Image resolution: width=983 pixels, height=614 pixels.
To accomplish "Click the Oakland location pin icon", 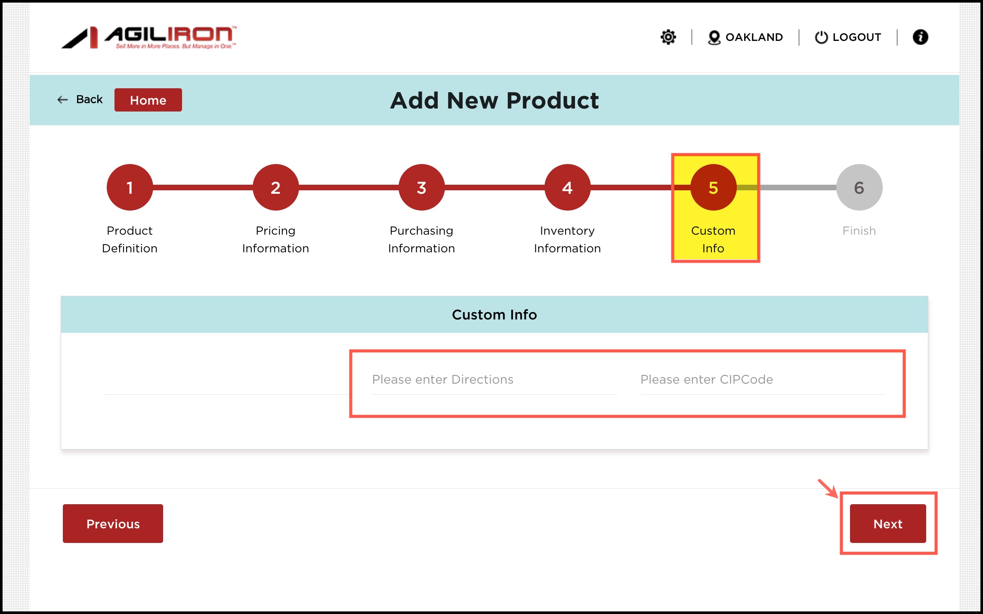I will tap(714, 37).
